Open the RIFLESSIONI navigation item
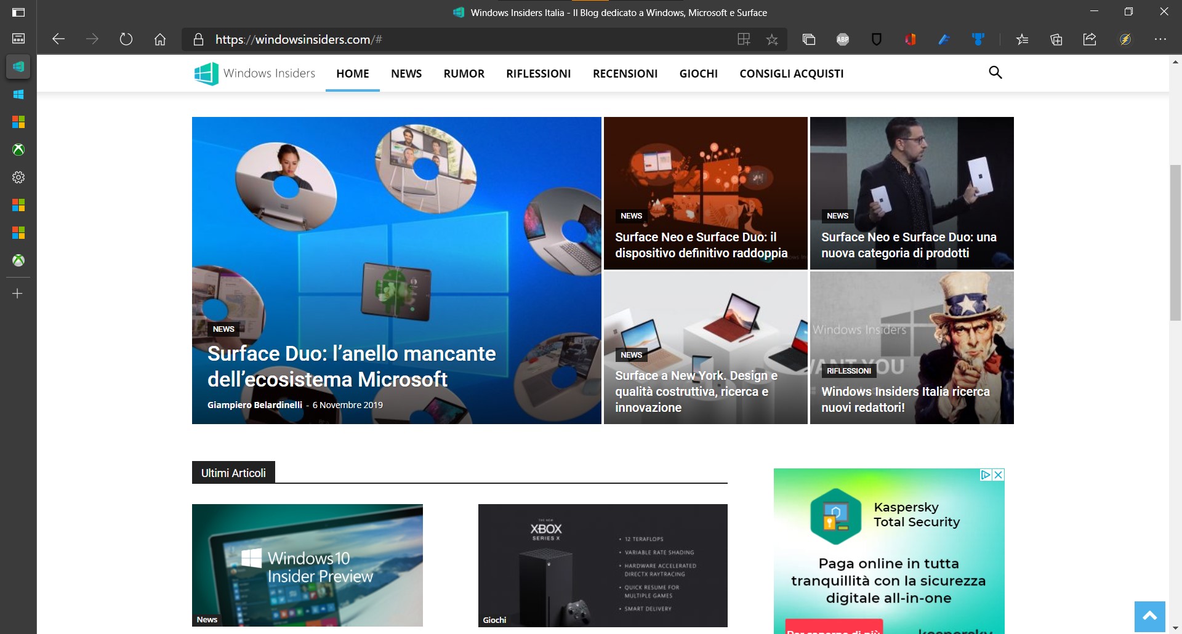This screenshot has width=1182, height=634. [539, 73]
